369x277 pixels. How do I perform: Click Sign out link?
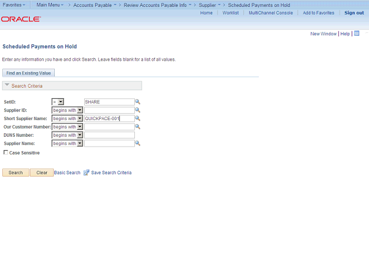[x=354, y=13]
